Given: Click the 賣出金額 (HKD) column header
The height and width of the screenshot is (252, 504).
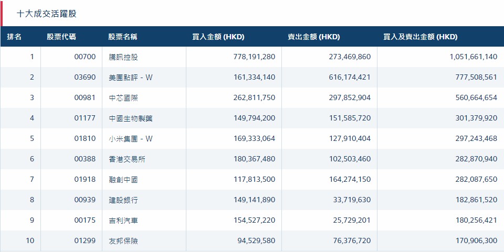Looking at the screenshot, I should pos(314,37).
